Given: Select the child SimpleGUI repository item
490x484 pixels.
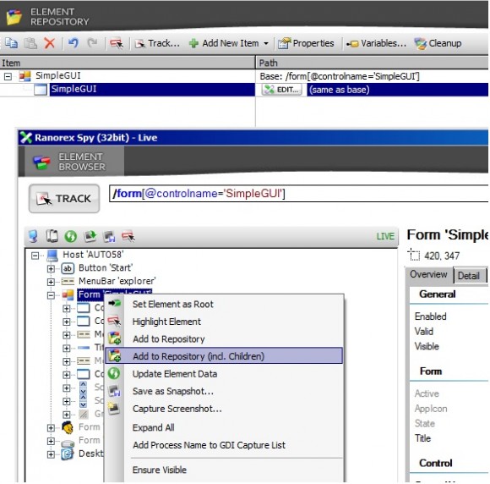Looking at the screenshot, I should pyautogui.click(x=73, y=89).
